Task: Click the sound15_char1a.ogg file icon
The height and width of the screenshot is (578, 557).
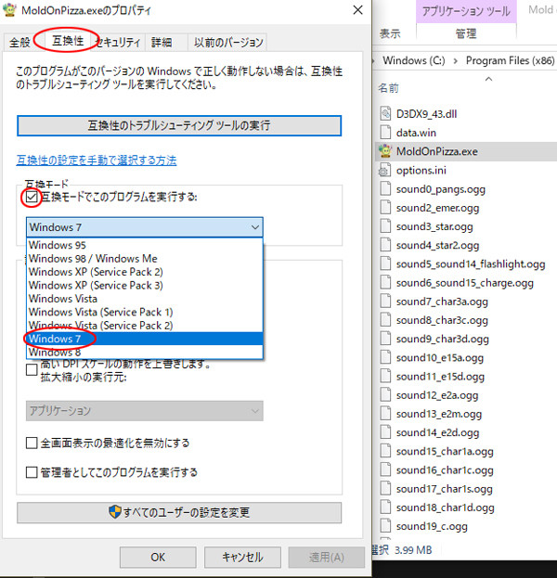Action: pos(385,452)
